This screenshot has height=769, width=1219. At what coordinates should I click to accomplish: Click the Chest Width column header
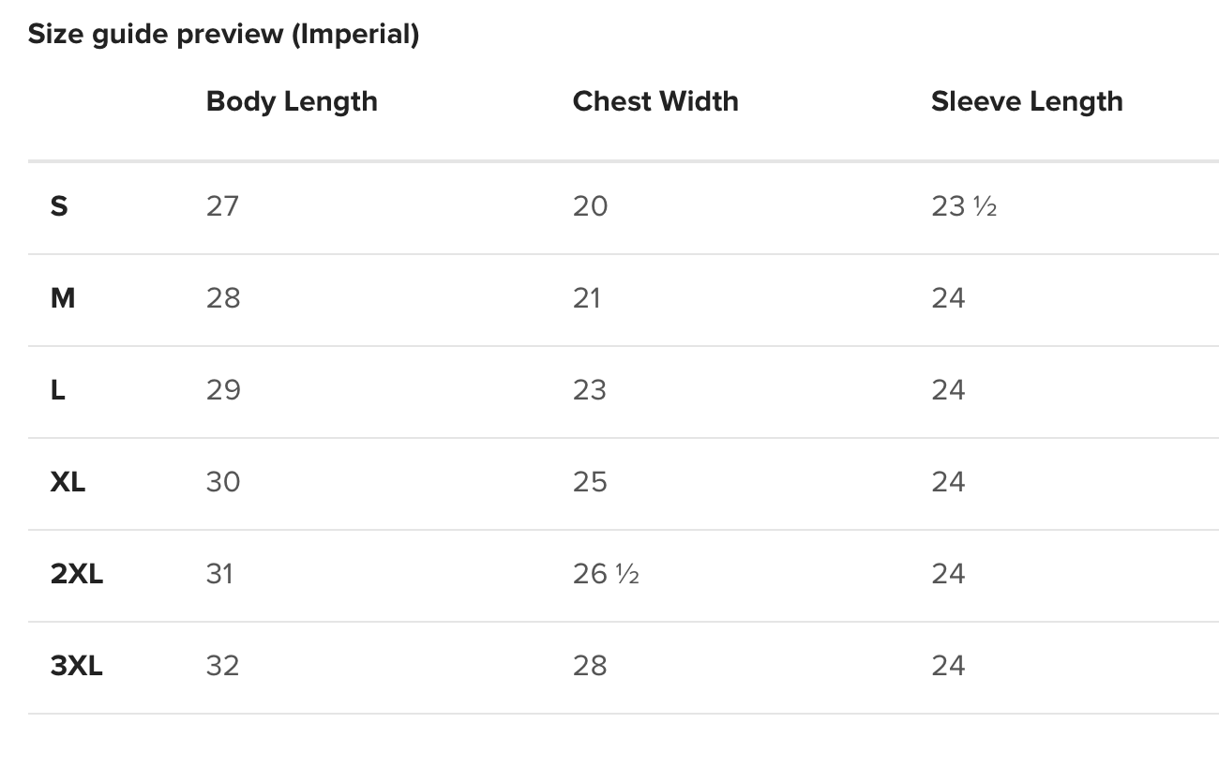tap(655, 101)
